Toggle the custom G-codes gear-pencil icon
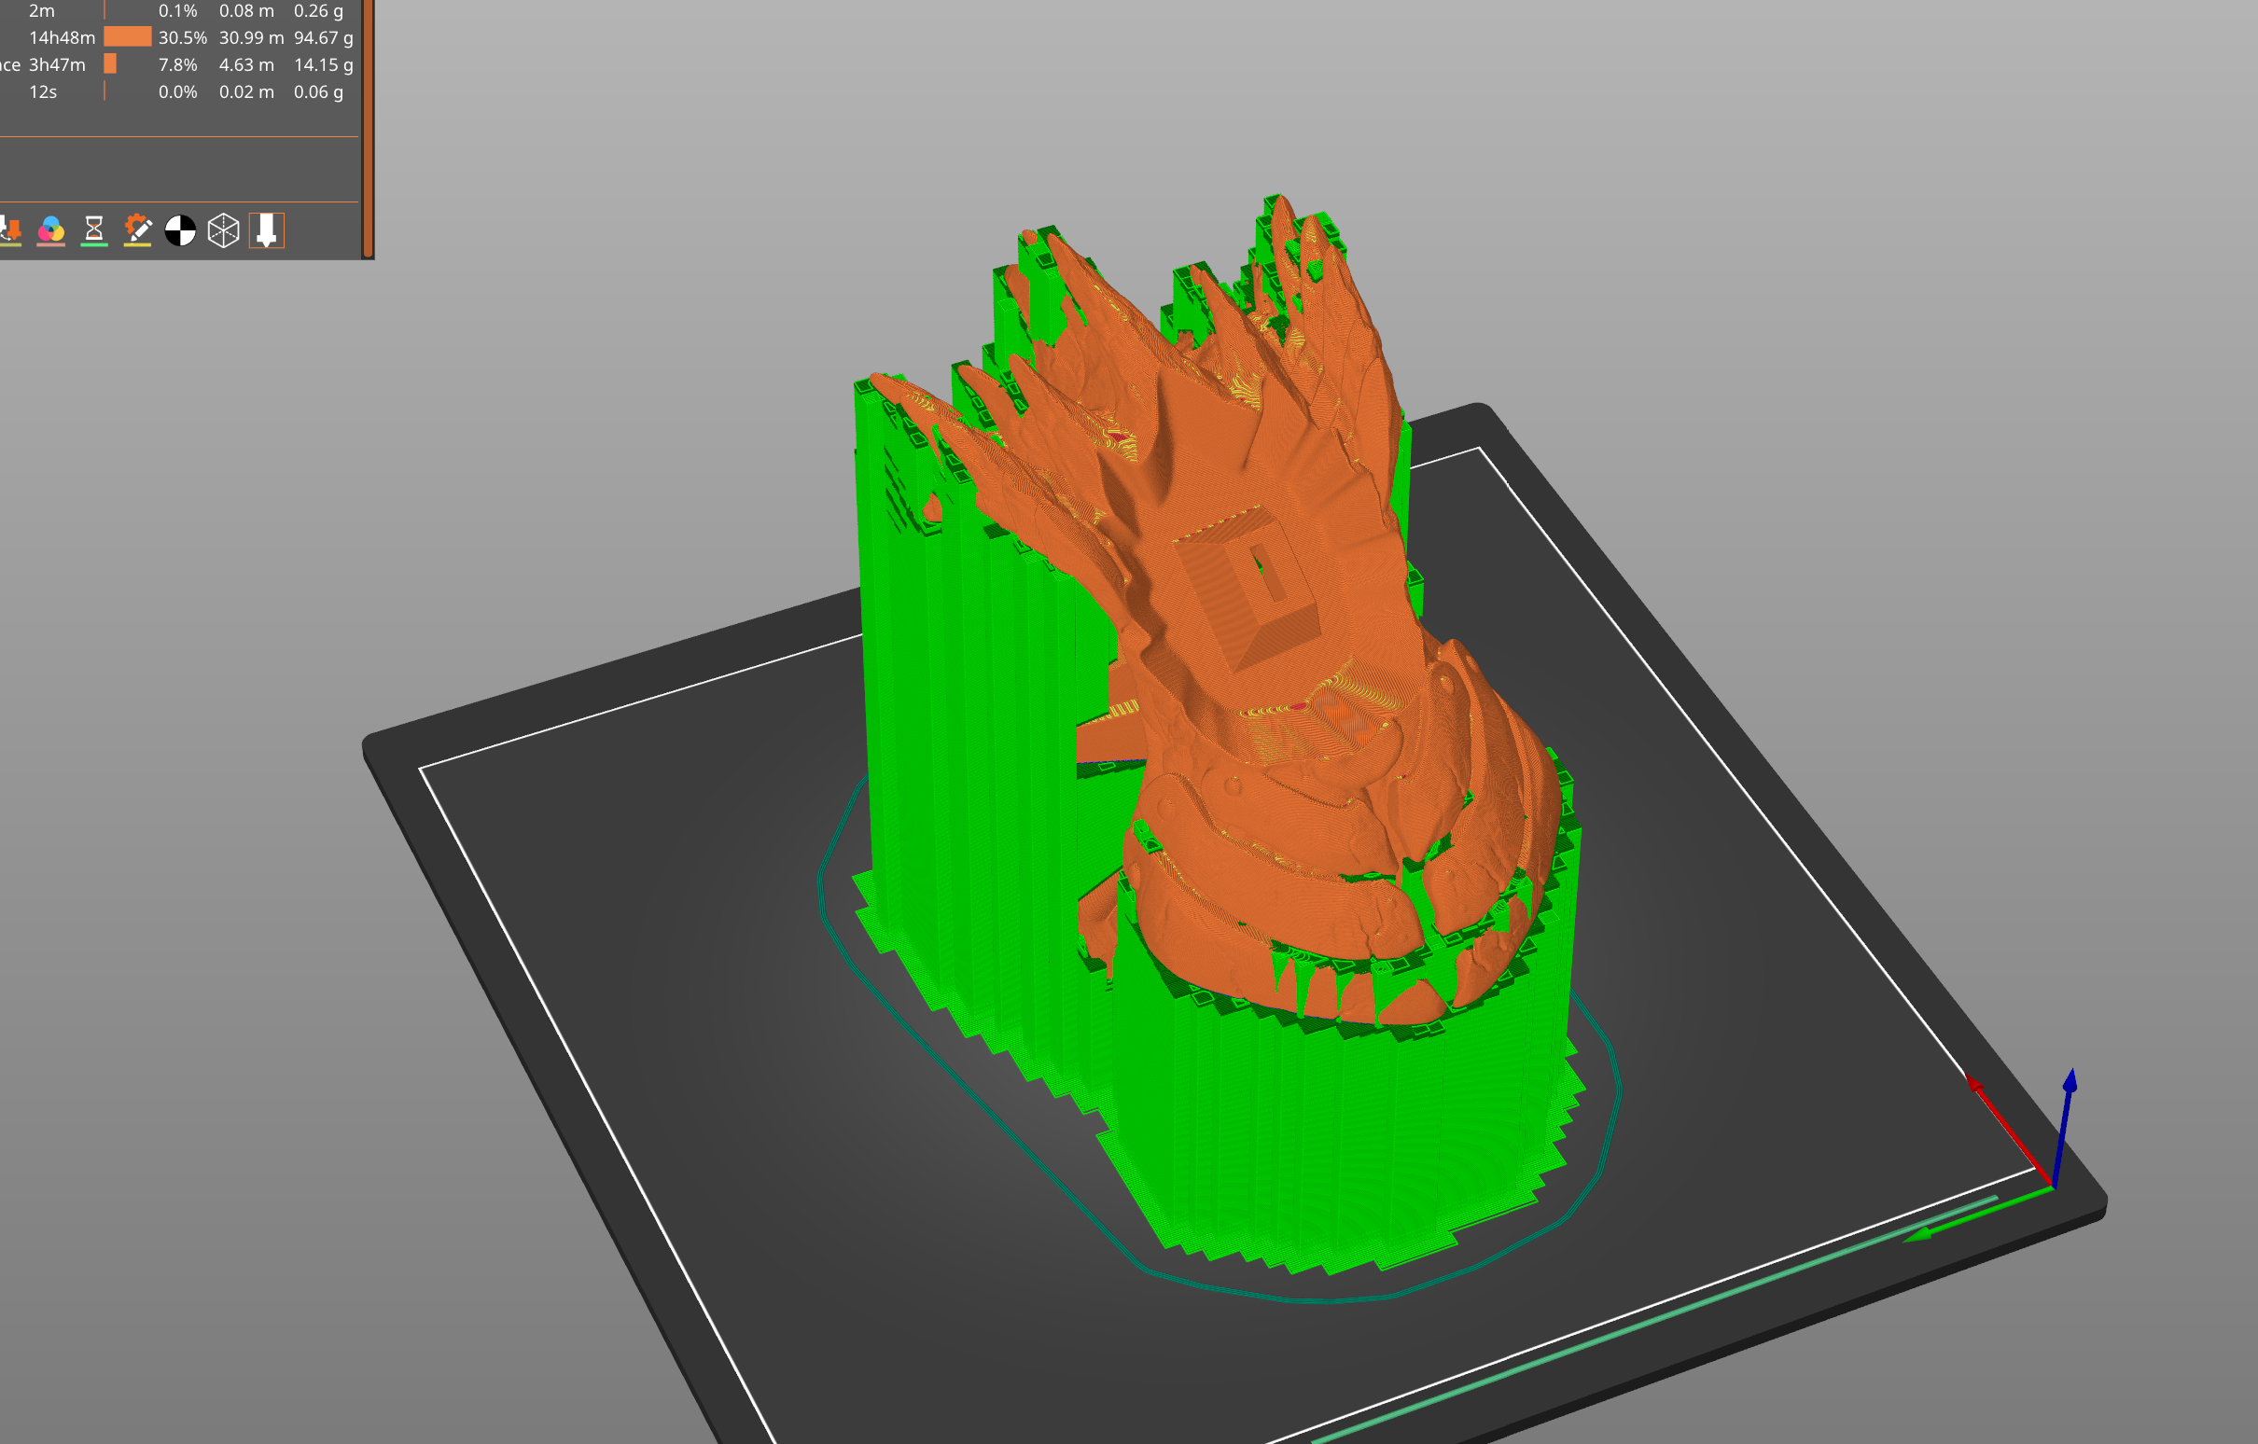Viewport: 2258px width, 1444px height. pyautogui.click(x=137, y=229)
